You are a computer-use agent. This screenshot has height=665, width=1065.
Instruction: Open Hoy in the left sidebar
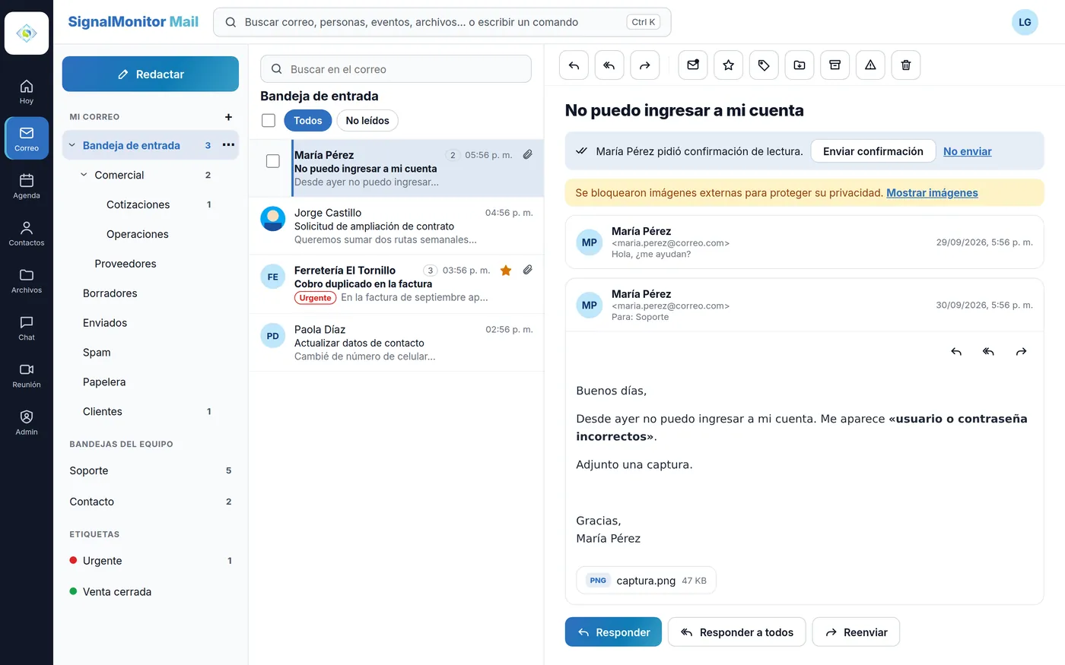[x=27, y=91]
